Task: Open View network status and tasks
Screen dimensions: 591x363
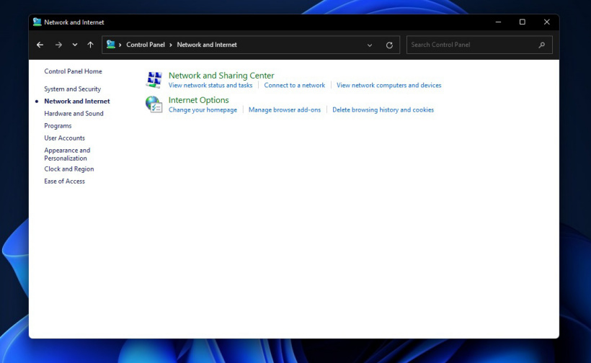Action: pyautogui.click(x=210, y=86)
